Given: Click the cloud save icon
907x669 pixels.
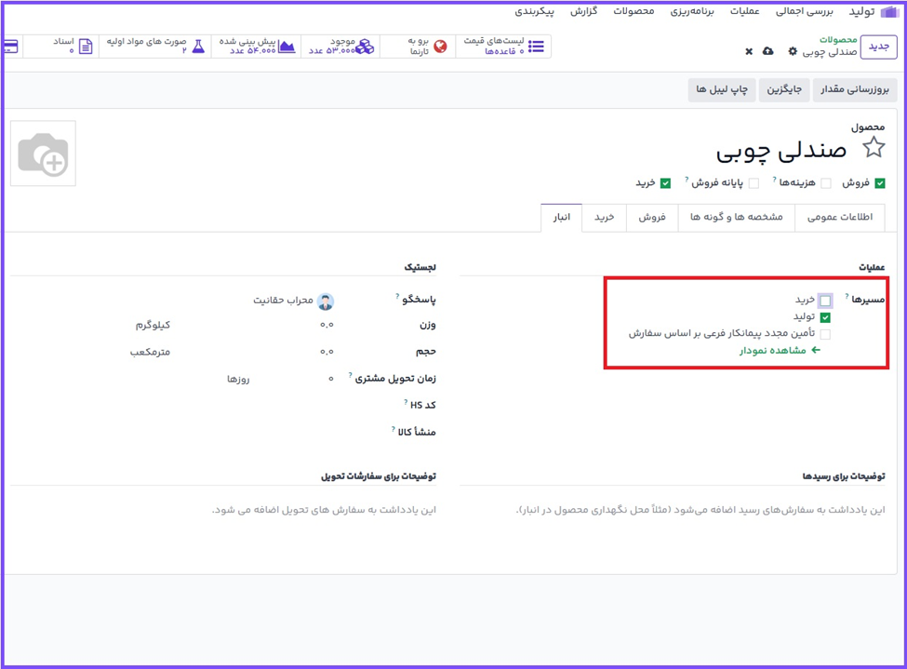Looking at the screenshot, I should [767, 51].
